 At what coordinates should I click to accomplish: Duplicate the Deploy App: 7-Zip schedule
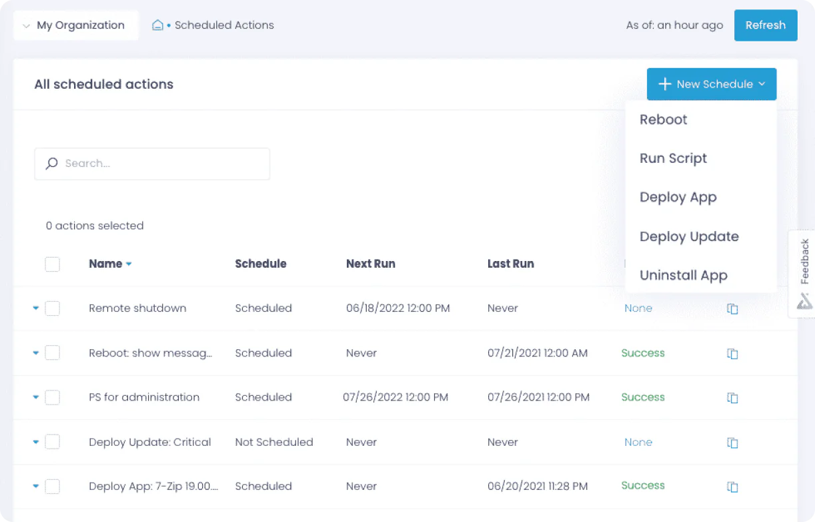[x=732, y=486]
